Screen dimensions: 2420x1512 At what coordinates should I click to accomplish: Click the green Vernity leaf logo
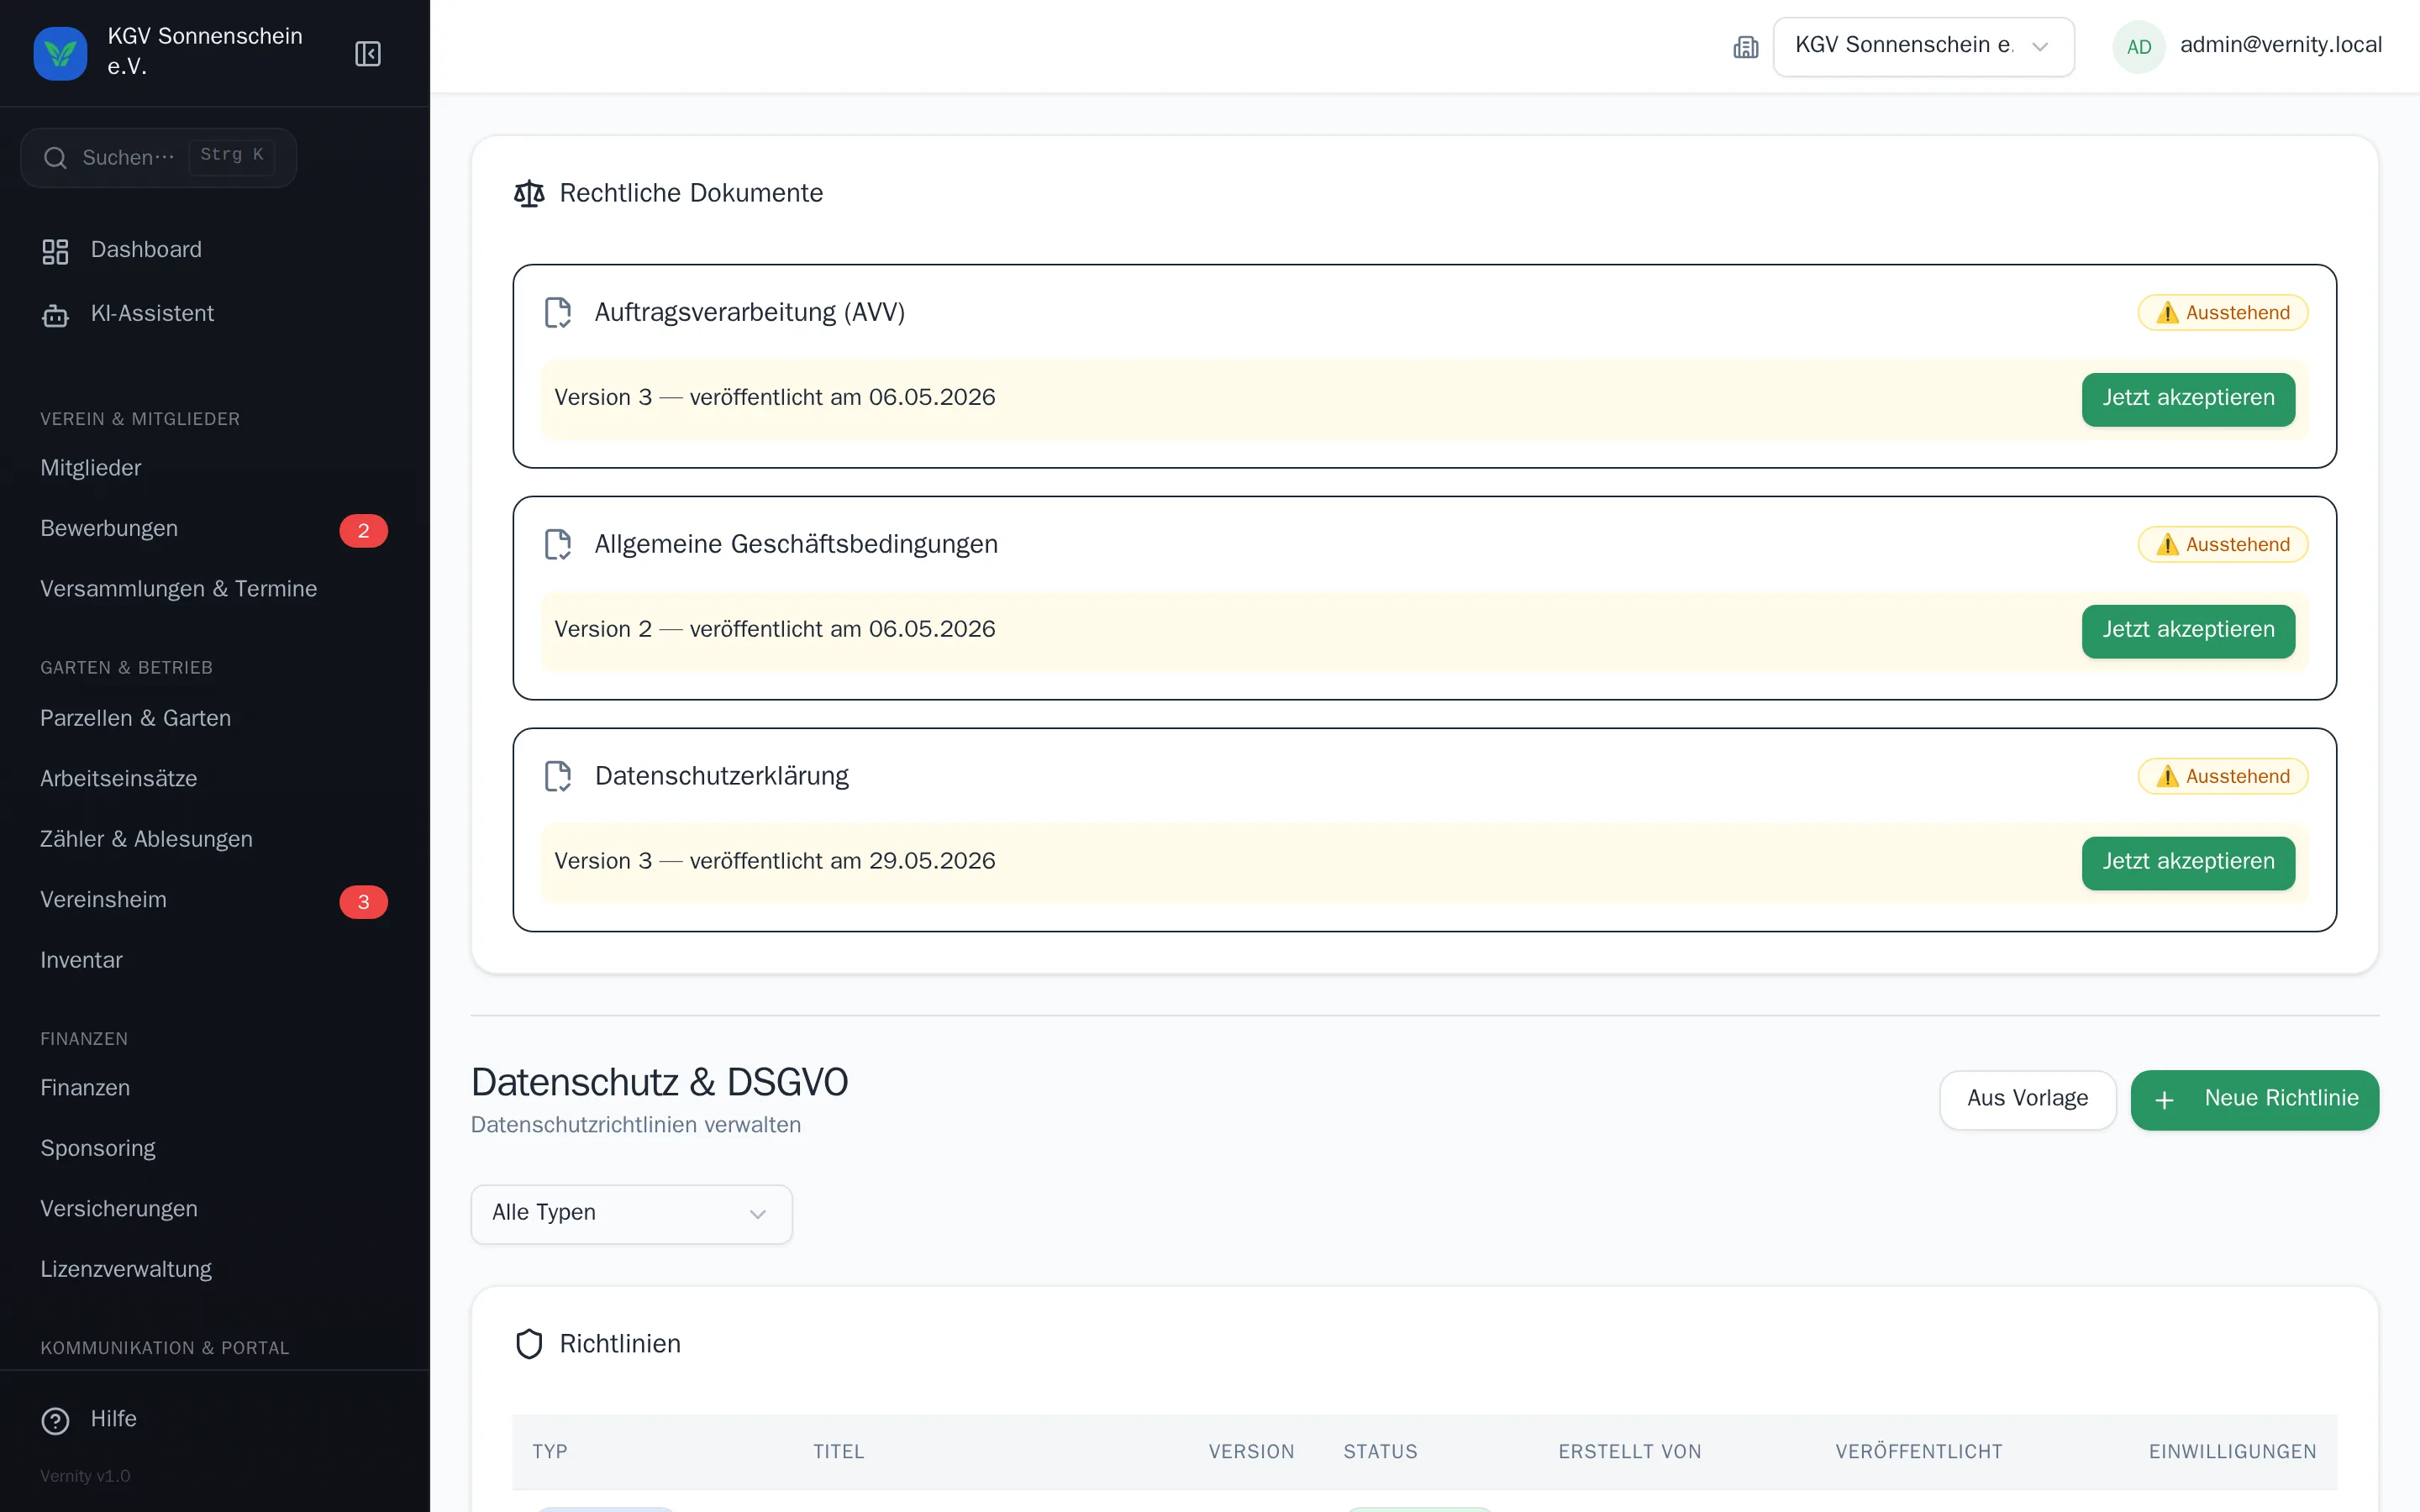pyautogui.click(x=60, y=53)
